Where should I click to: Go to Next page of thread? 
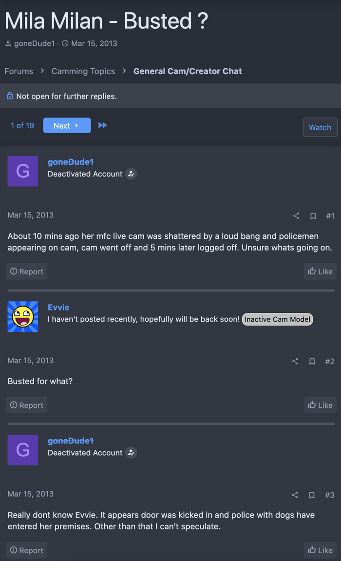click(67, 126)
